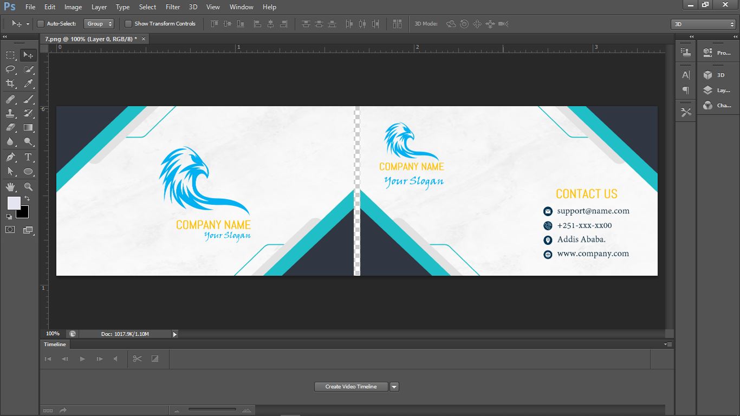Select the Gradient tool

[x=28, y=127]
